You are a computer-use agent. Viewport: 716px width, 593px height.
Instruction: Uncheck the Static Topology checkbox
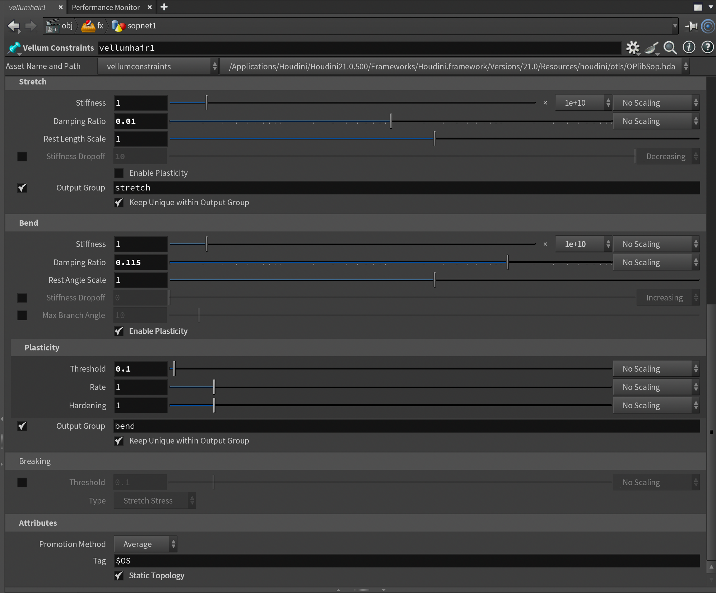[119, 576]
